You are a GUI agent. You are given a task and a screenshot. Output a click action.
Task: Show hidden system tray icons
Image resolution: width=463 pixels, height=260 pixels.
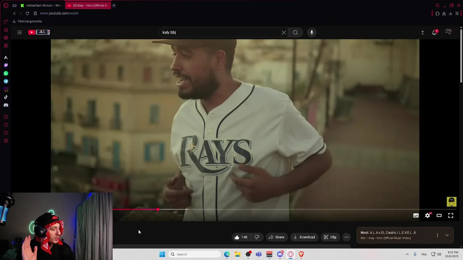(x=407, y=254)
